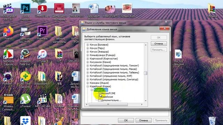Image resolution: width=223 pixels, height=125 pixels.
Task: Click Отмена in the add language dialog
Action: 159,44
